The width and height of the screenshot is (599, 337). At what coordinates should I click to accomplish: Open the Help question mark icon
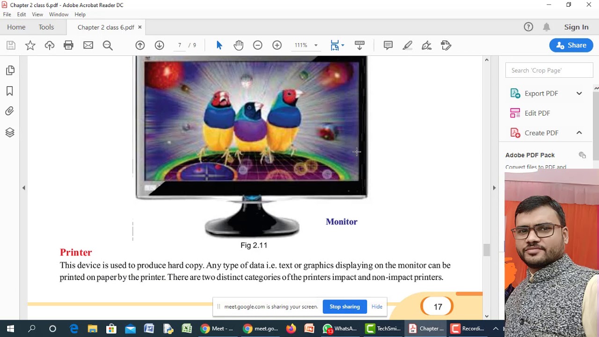click(x=528, y=27)
